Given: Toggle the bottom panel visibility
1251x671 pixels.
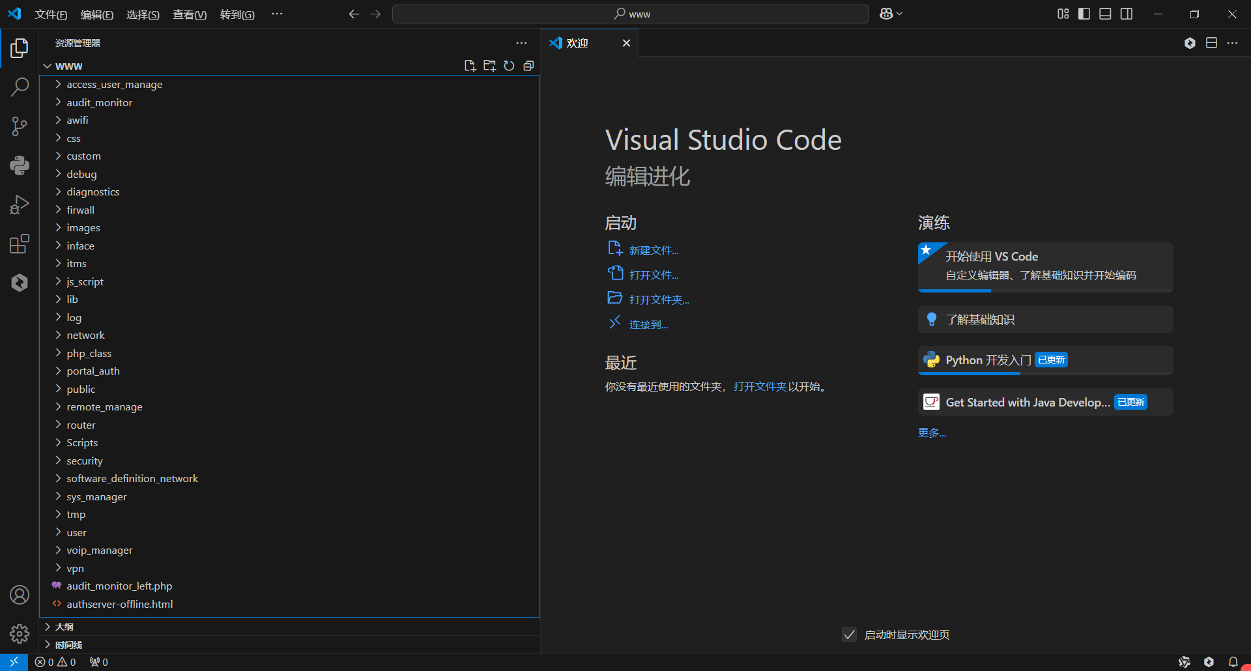Looking at the screenshot, I should coord(1105,14).
